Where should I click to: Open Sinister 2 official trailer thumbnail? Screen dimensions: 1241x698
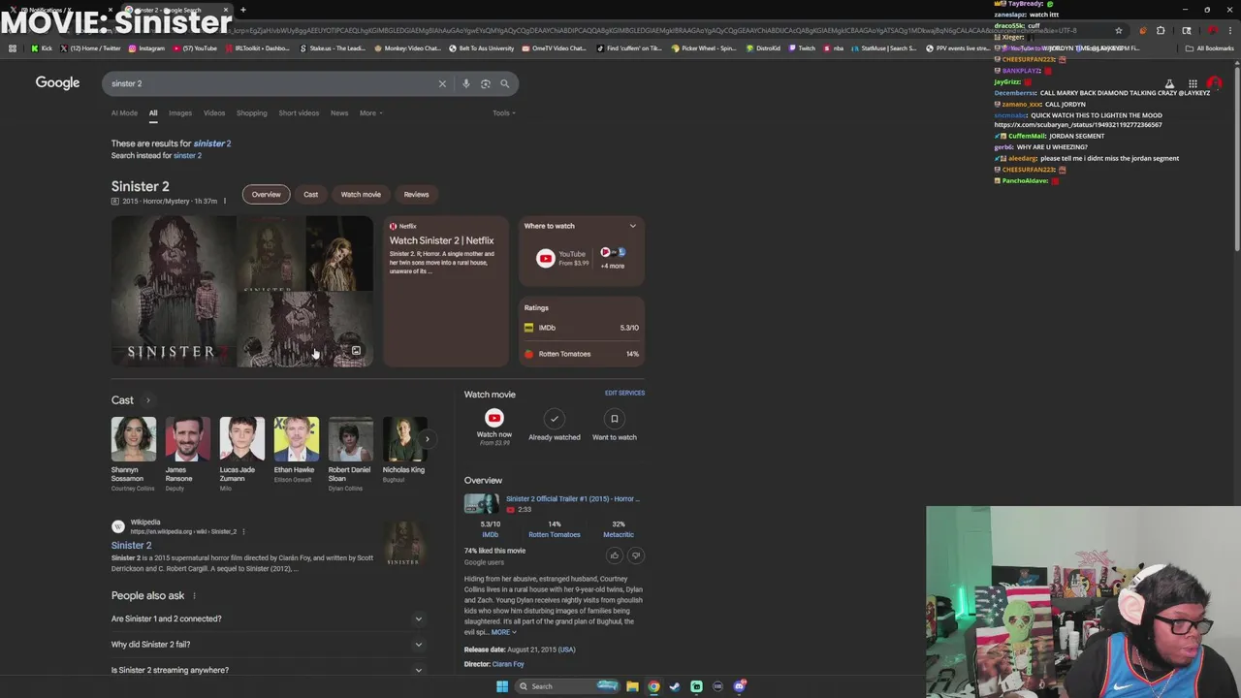click(x=482, y=503)
